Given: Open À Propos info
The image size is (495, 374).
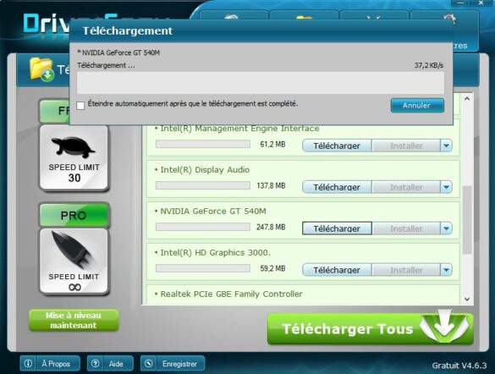Looking at the screenshot, I should 50,364.
